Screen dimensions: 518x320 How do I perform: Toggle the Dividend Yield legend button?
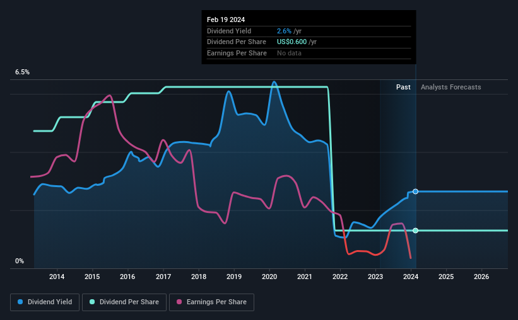click(45, 302)
